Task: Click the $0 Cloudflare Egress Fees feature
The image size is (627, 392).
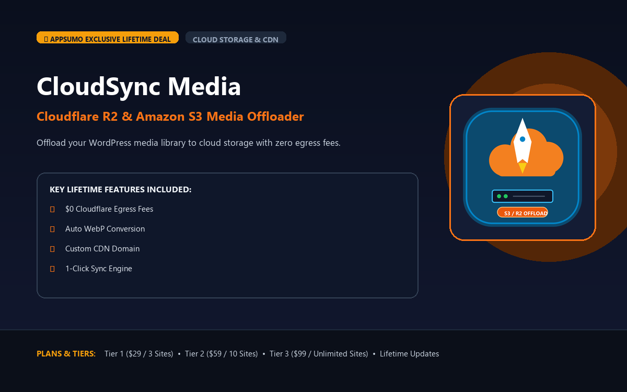Action: [x=109, y=209]
